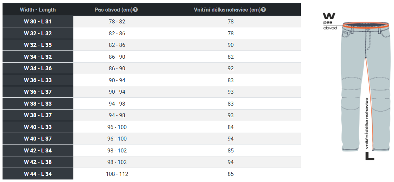Click help icon beside Pas obvod (cm)

click(136, 10)
